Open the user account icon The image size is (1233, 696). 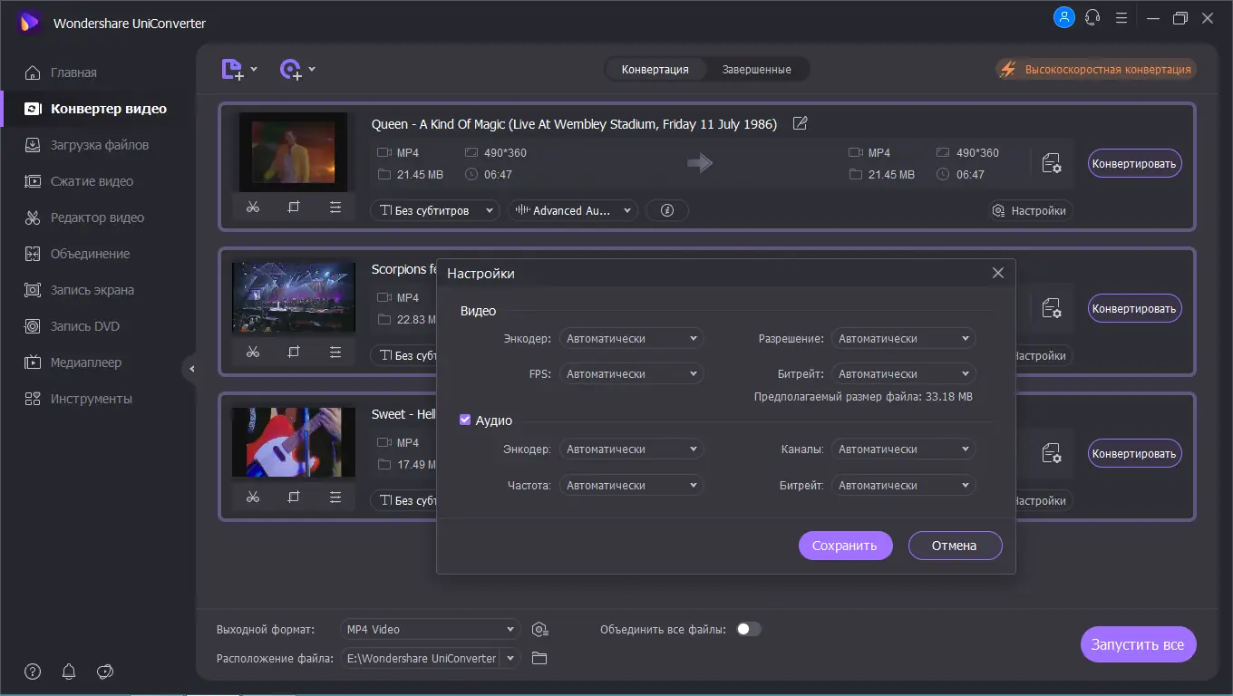[x=1063, y=17]
